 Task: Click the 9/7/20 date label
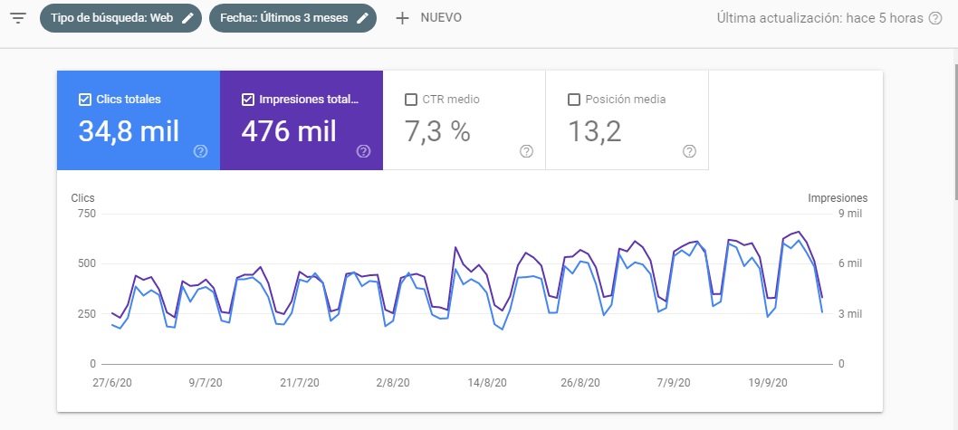tap(206, 383)
